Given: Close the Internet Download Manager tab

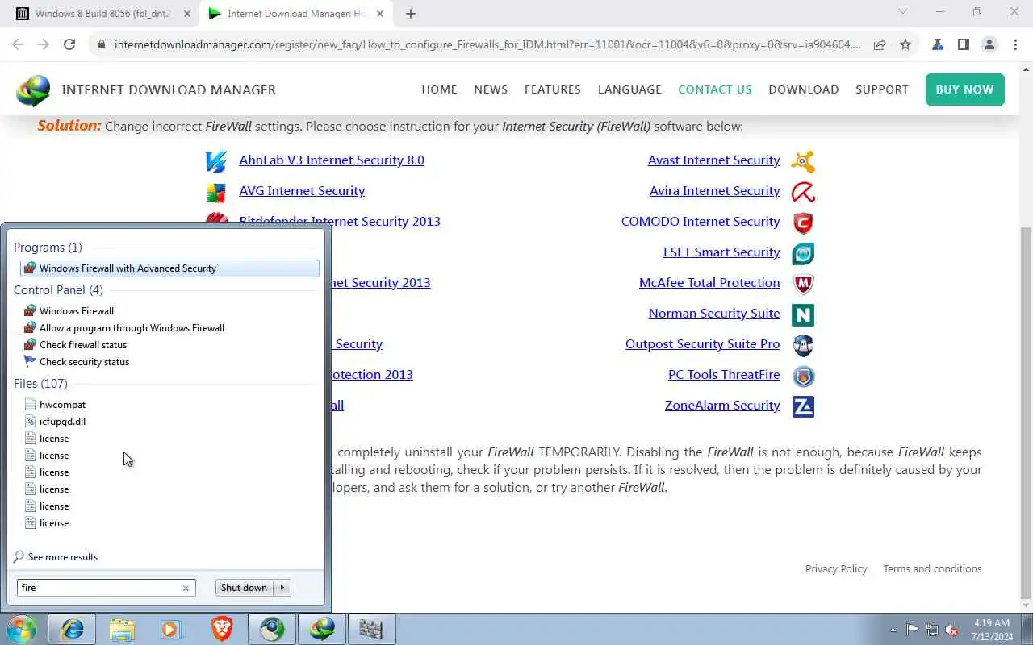Looking at the screenshot, I should pyautogui.click(x=380, y=14).
